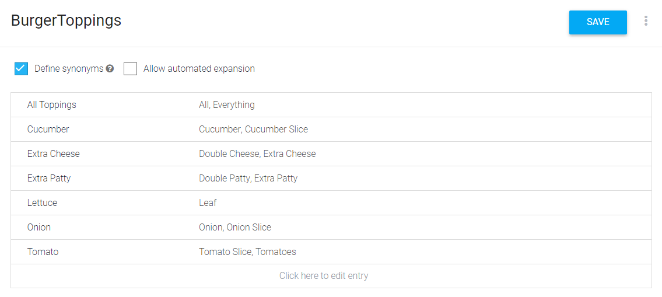Select the Cucumber reference value
662x297 pixels.
pos(48,130)
